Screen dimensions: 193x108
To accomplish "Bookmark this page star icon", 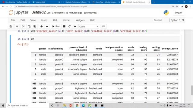I will [177, 7].
